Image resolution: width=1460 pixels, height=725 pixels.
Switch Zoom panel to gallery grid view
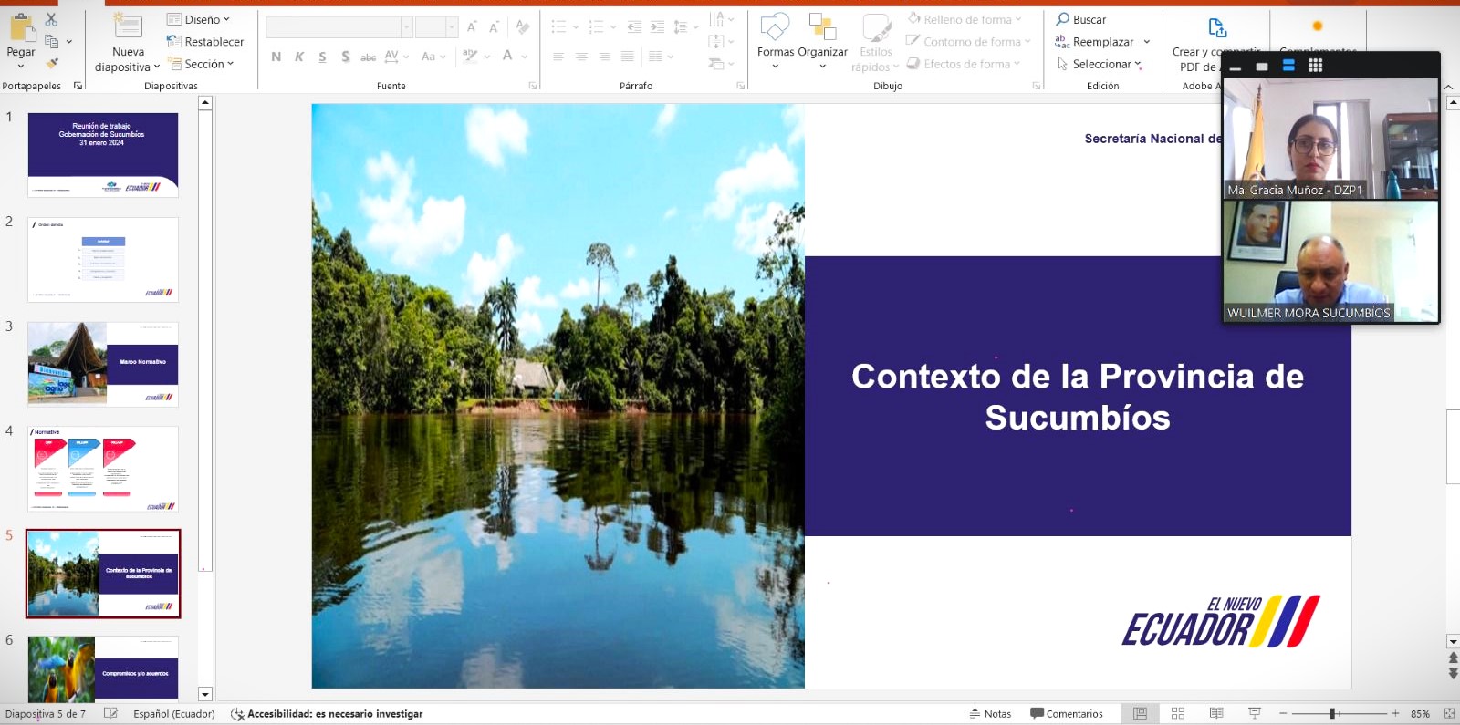pos(1315,66)
